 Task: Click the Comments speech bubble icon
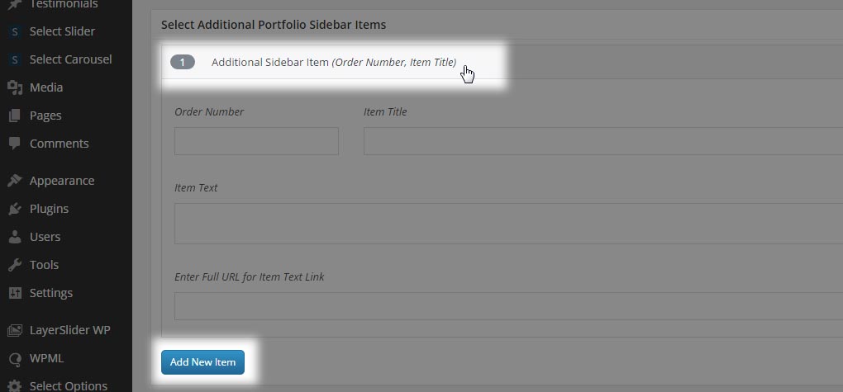(14, 144)
